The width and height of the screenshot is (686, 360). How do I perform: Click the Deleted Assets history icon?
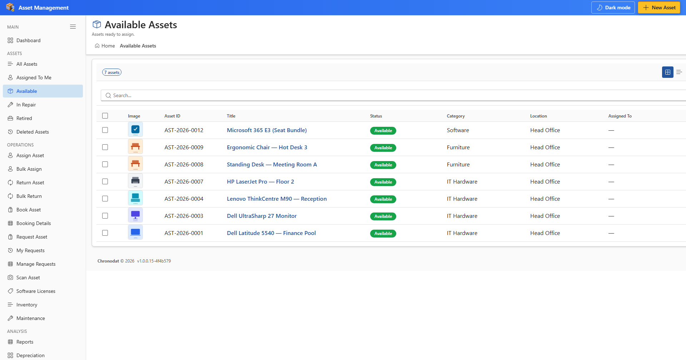coord(10,132)
